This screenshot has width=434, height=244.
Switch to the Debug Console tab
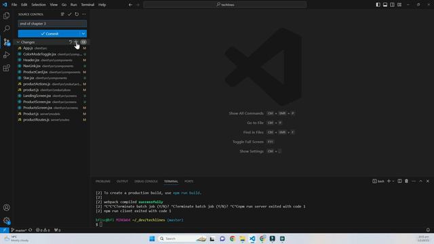point(146,181)
